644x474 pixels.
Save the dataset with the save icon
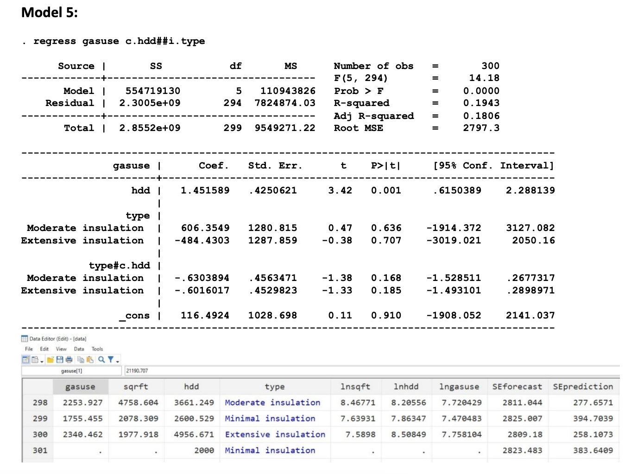[60, 359]
